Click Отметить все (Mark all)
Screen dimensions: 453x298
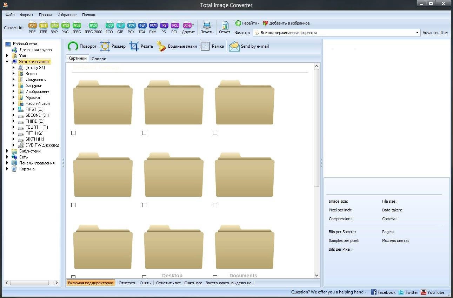[168, 283]
